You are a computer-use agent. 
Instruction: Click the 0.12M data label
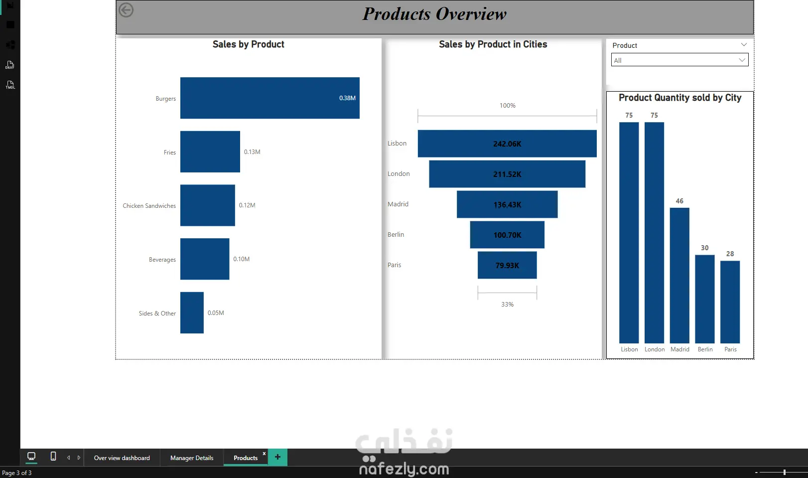(x=247, y=205)
